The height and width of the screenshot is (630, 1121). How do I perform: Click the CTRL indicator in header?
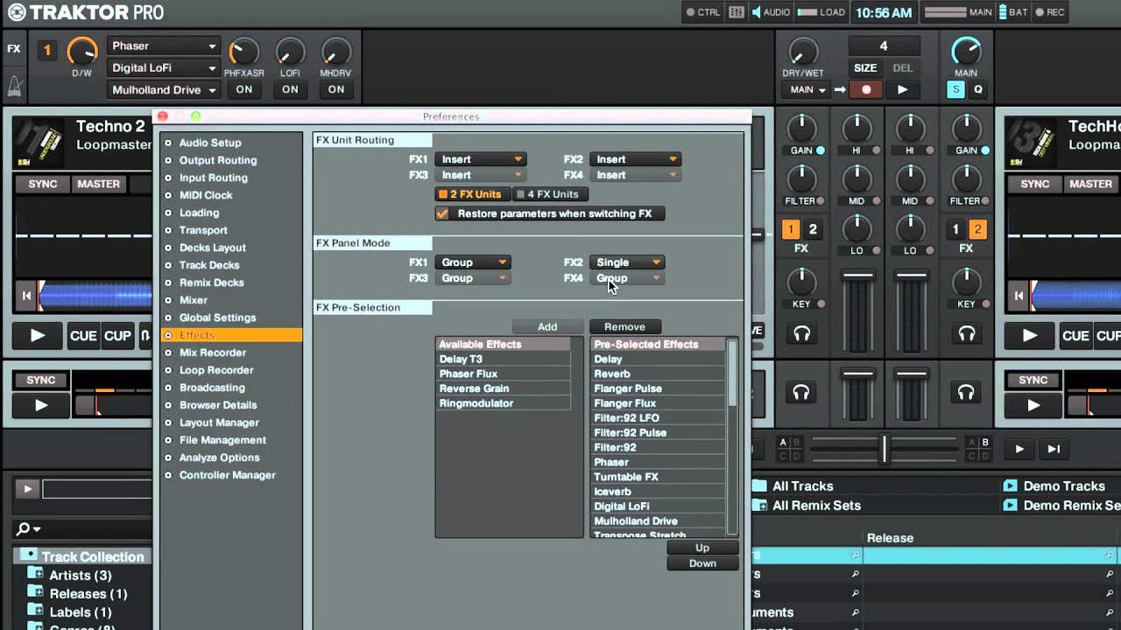click(703, 12)
